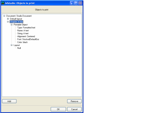141x113 pixels.
Task: Maximize the Objects to print window
Action: pos(76,3)
